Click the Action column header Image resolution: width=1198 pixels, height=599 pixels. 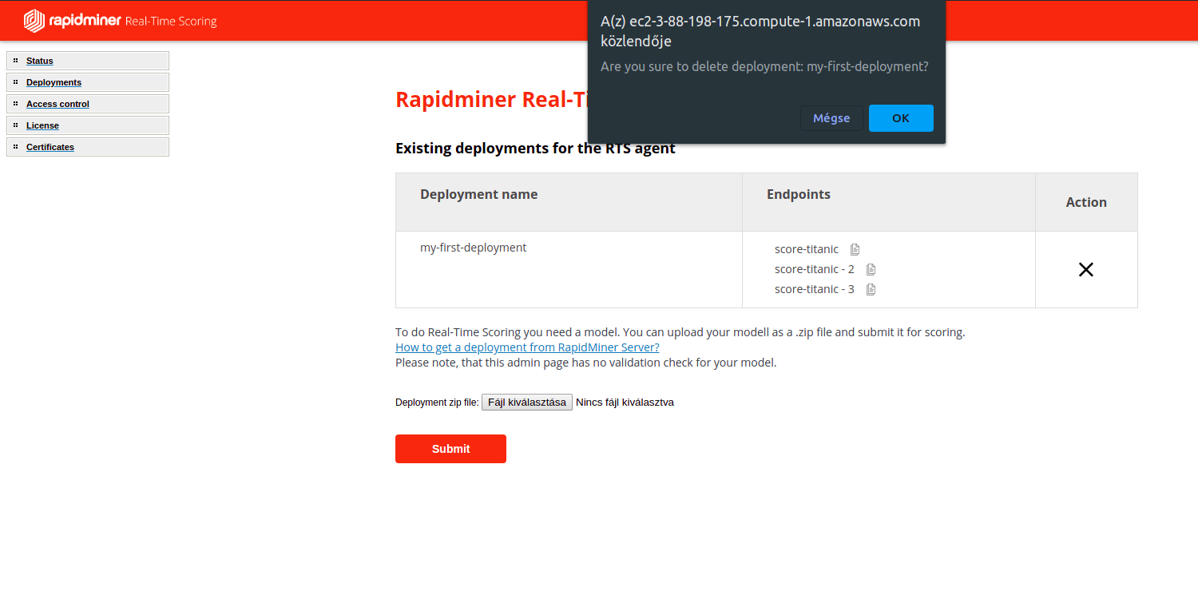(x=1085, y=202)
